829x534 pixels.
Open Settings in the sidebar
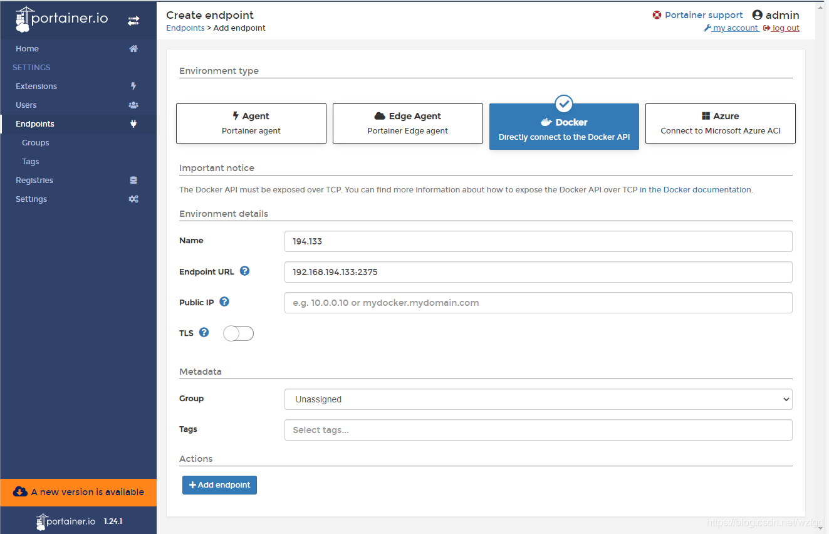tap(78, 199)
